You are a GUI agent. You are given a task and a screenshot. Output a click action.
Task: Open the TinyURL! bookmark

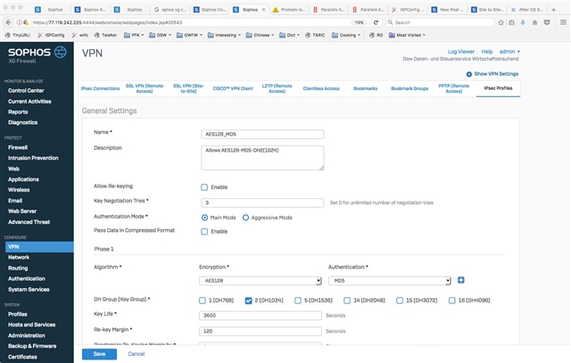pos(18,35)
